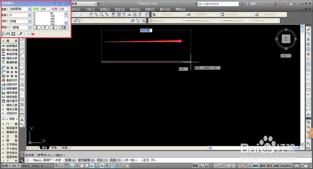Open the annotation scale 1:1 dropdown
This screenshot has height=169, width=313.
click(x=220, y=166)
